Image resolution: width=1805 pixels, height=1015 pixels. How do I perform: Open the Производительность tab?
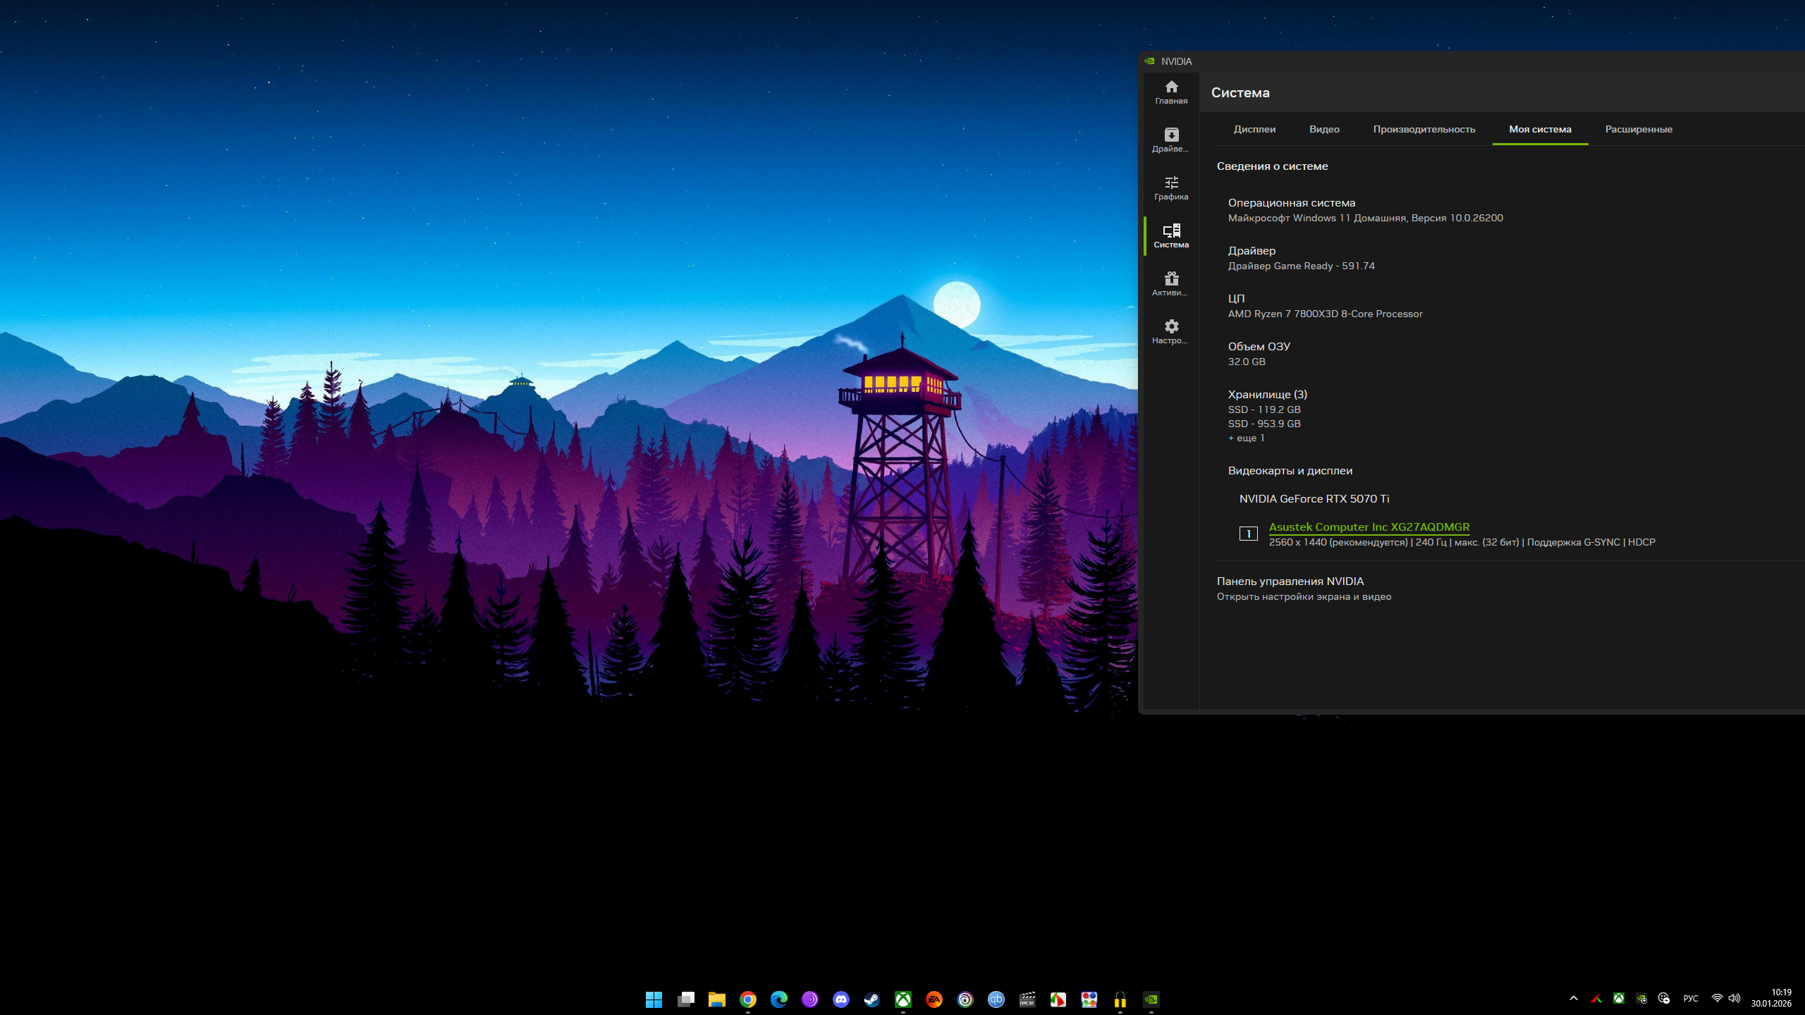(x=1424, y=129)
